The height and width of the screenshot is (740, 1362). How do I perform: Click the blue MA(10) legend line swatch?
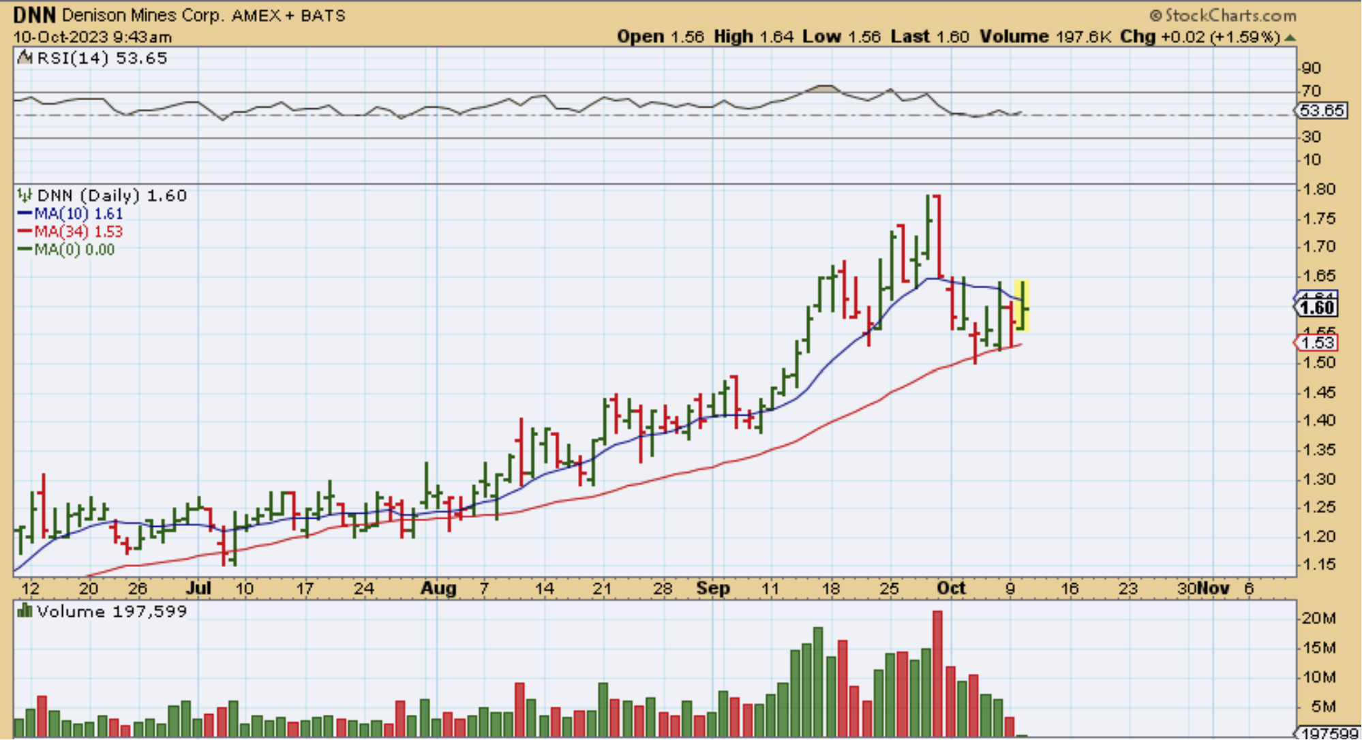25,214
